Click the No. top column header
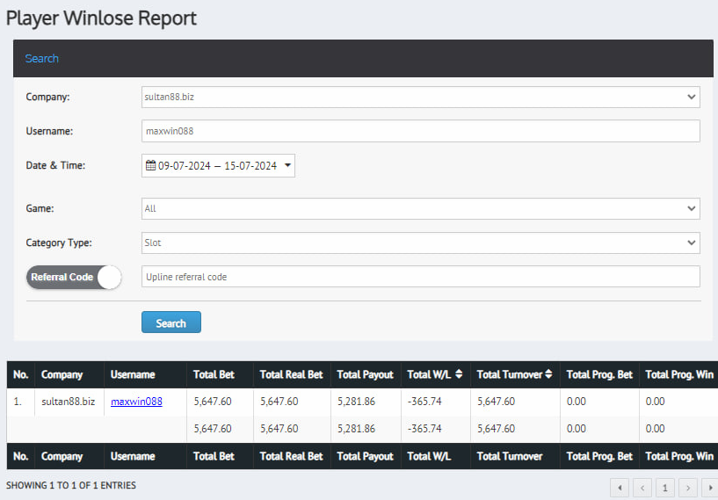The image size is (718, 500). [x=20, y=374]
